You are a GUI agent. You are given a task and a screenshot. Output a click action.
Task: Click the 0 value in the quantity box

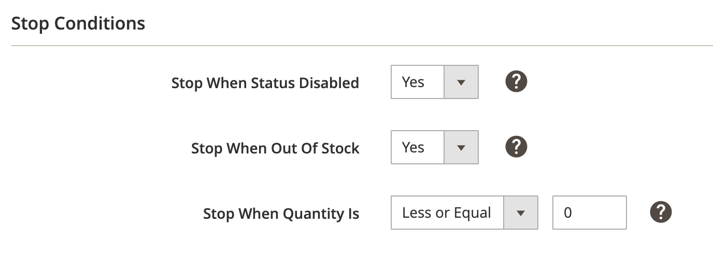pos(568,213)
